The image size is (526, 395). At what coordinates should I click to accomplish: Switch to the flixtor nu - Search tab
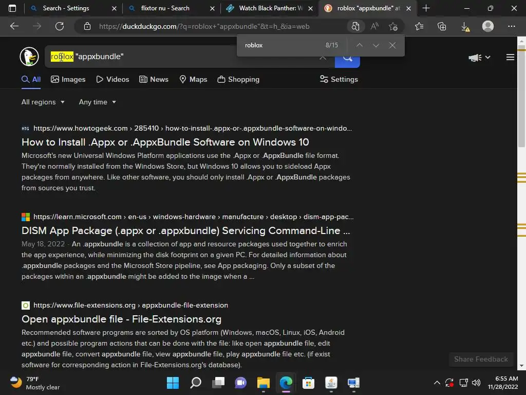pos(165,8)
